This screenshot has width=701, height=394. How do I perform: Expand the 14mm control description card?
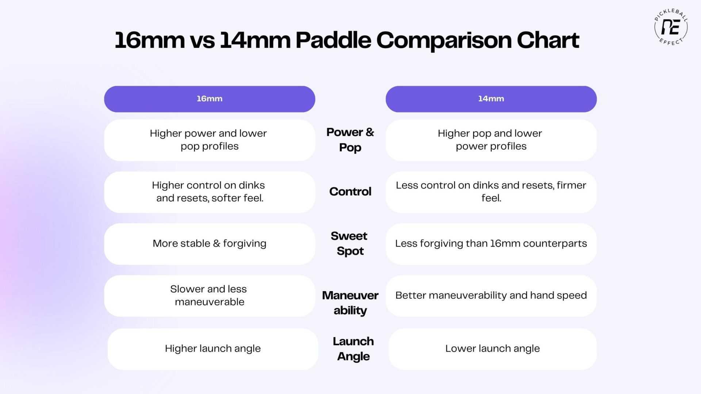(x=491, y=191)
